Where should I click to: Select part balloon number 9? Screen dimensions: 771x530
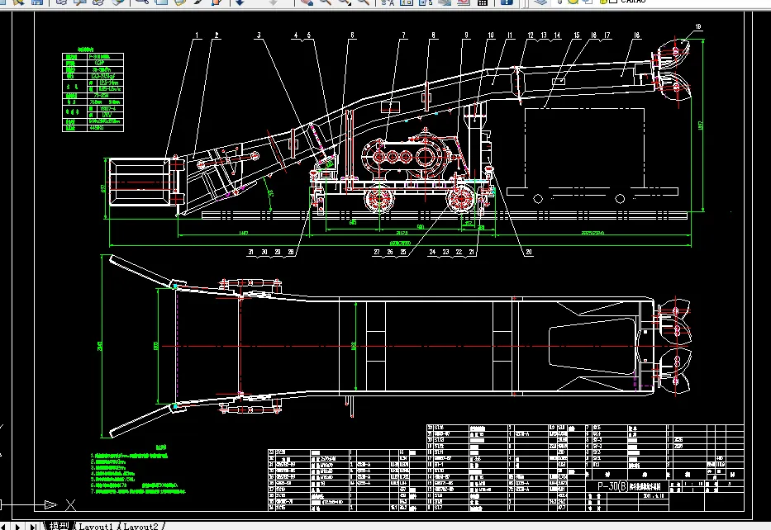(x=466, y=35)
